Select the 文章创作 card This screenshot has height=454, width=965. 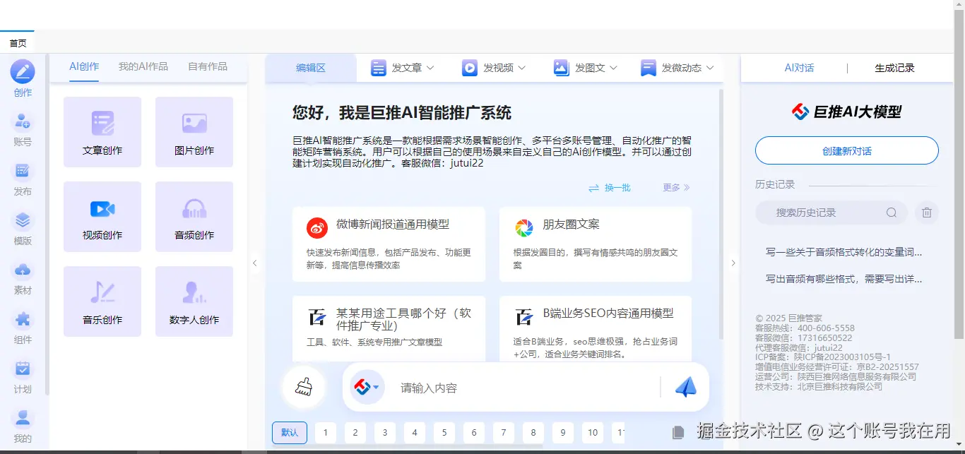tap(102, 132)
